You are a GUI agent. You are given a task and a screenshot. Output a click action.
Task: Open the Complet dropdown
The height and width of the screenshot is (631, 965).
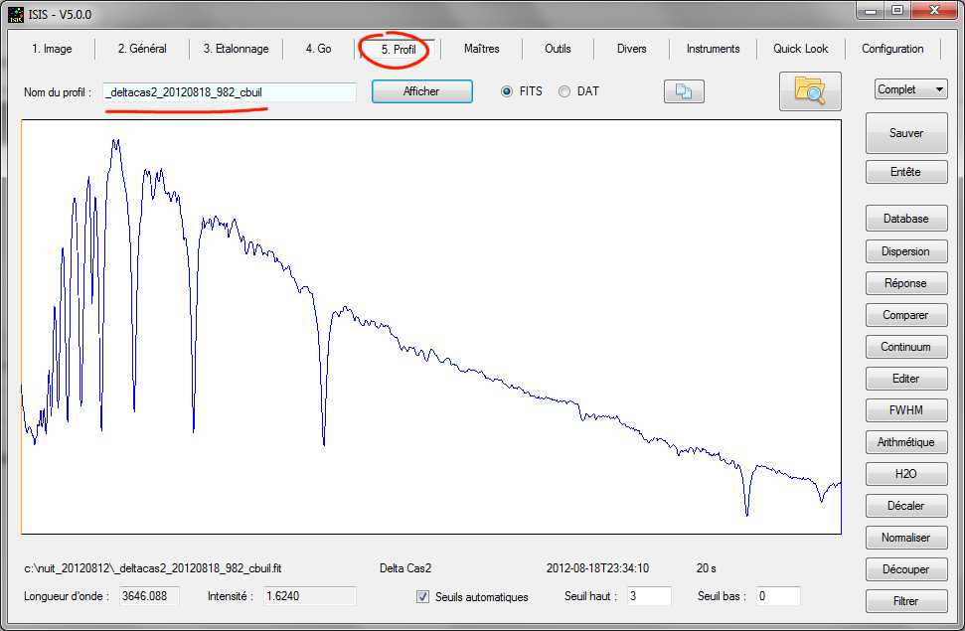(911, 89)
